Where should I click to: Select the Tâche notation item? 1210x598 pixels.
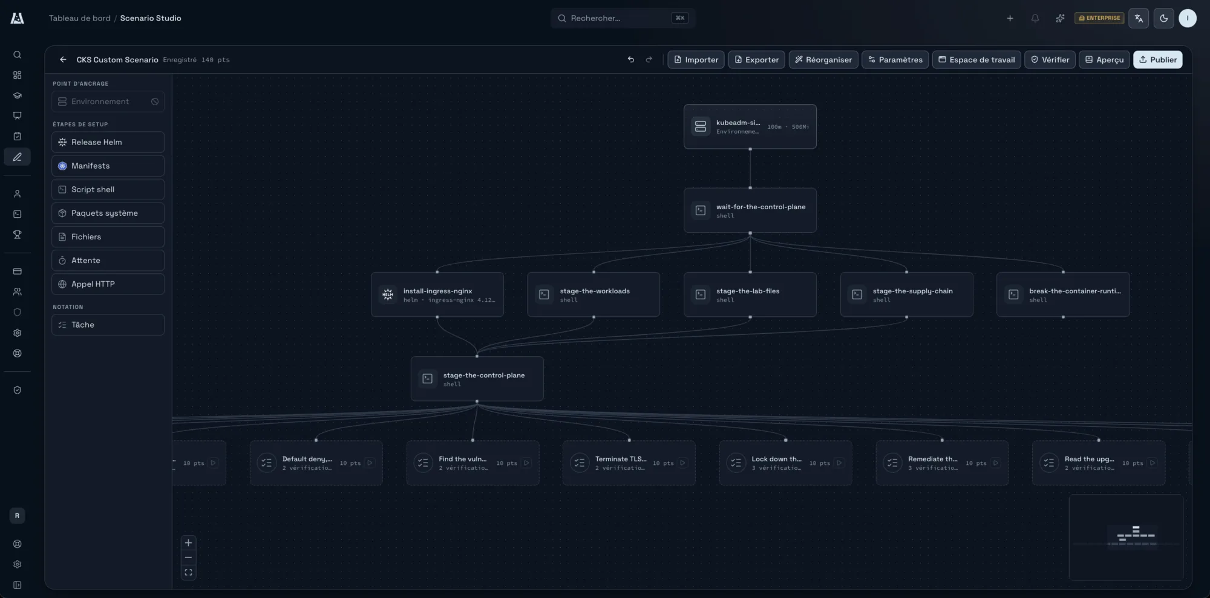point(108,325)
